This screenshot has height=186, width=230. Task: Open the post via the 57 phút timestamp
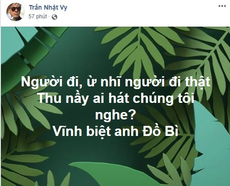coord(38,17)
